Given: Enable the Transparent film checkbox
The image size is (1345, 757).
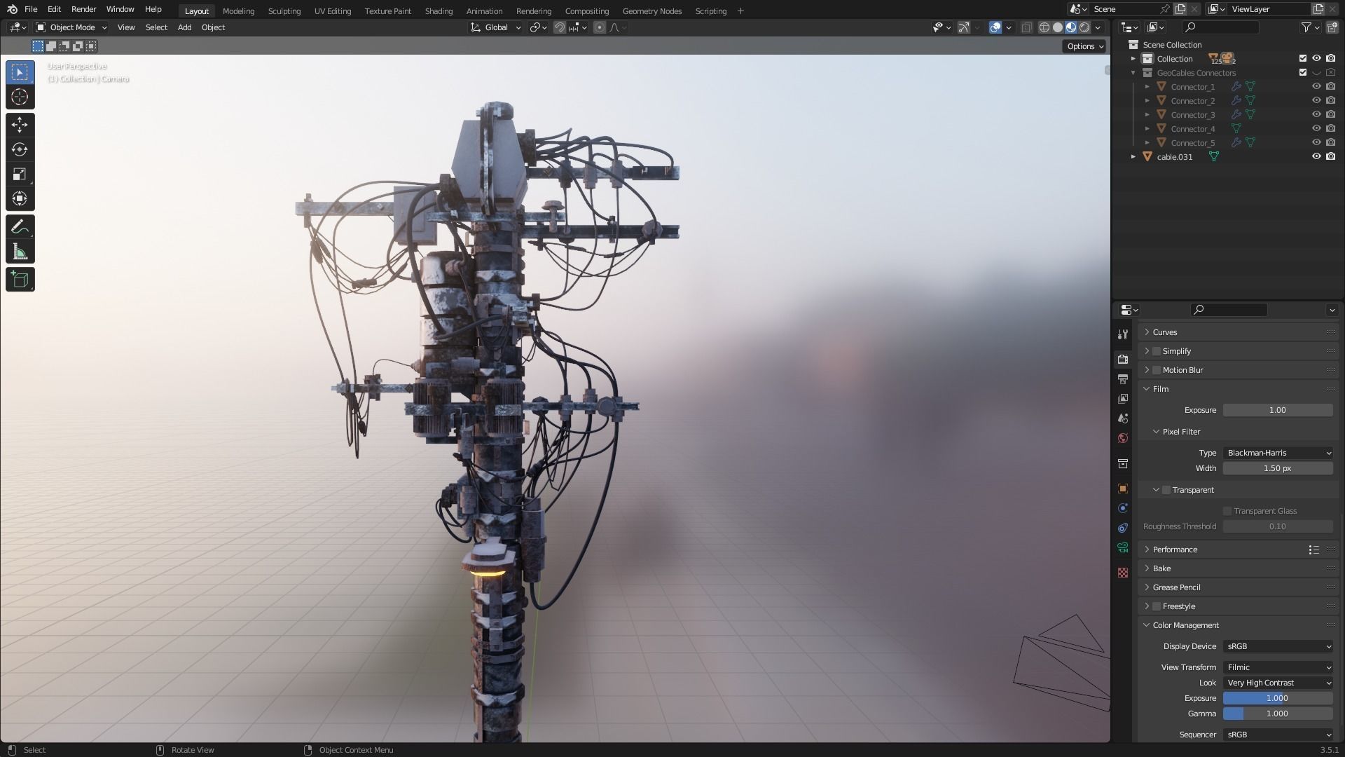Looking at the screenshot, I should [1166, 490].
